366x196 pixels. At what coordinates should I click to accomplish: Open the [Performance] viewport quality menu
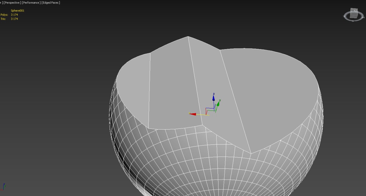click(31, 3)
